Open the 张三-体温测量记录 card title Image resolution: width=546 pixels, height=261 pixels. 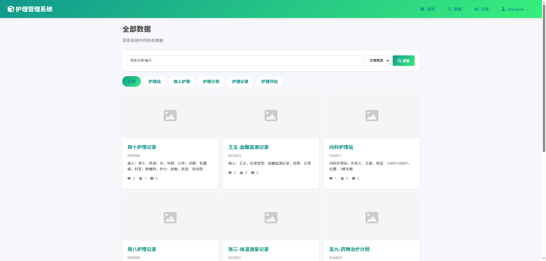click(248, 249)
